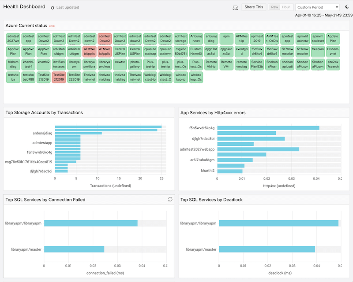Open the hisham diag status tile
Viewport: 353px width, 282px height.
pos(13,64)
